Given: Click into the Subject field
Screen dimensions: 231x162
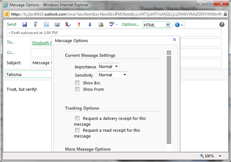Looking at the screenshot, I should point(41,63).
